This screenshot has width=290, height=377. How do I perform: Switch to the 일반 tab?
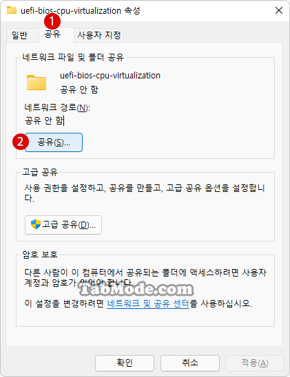point(19,35)
